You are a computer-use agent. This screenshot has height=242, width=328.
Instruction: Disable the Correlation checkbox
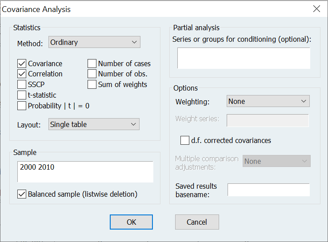point(22,74)
